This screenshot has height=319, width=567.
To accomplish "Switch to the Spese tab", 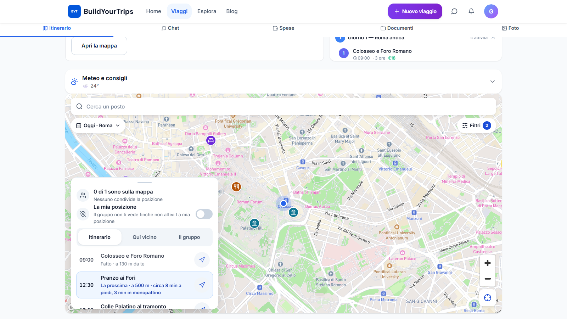I will tap(283, 28).
